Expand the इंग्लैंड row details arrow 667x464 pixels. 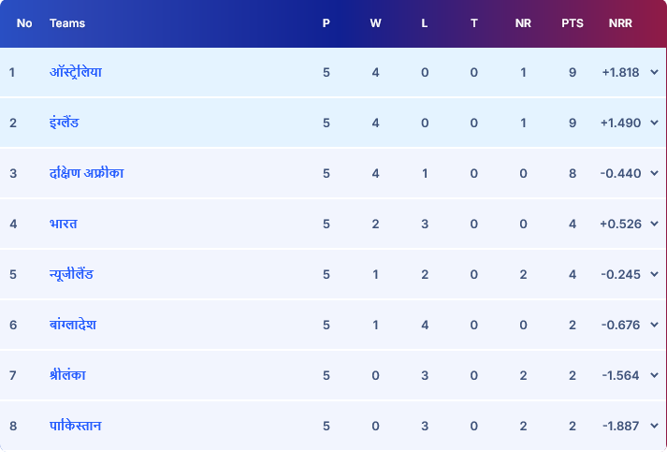653,123
